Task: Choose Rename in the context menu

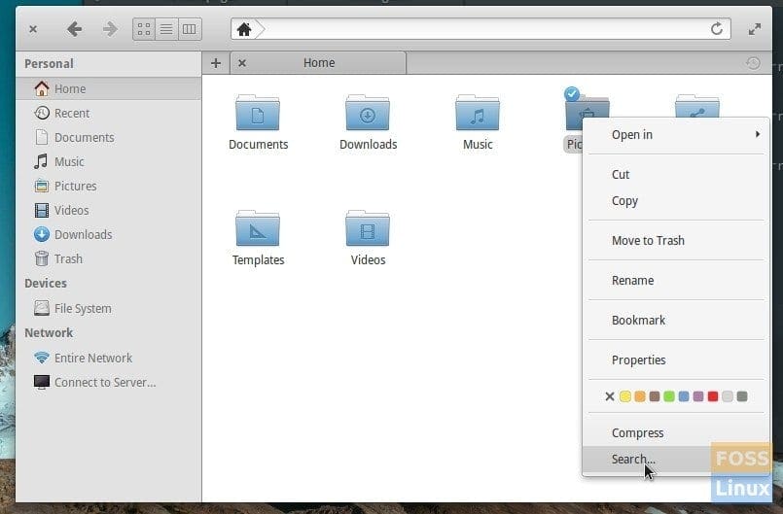Action: 676,281
